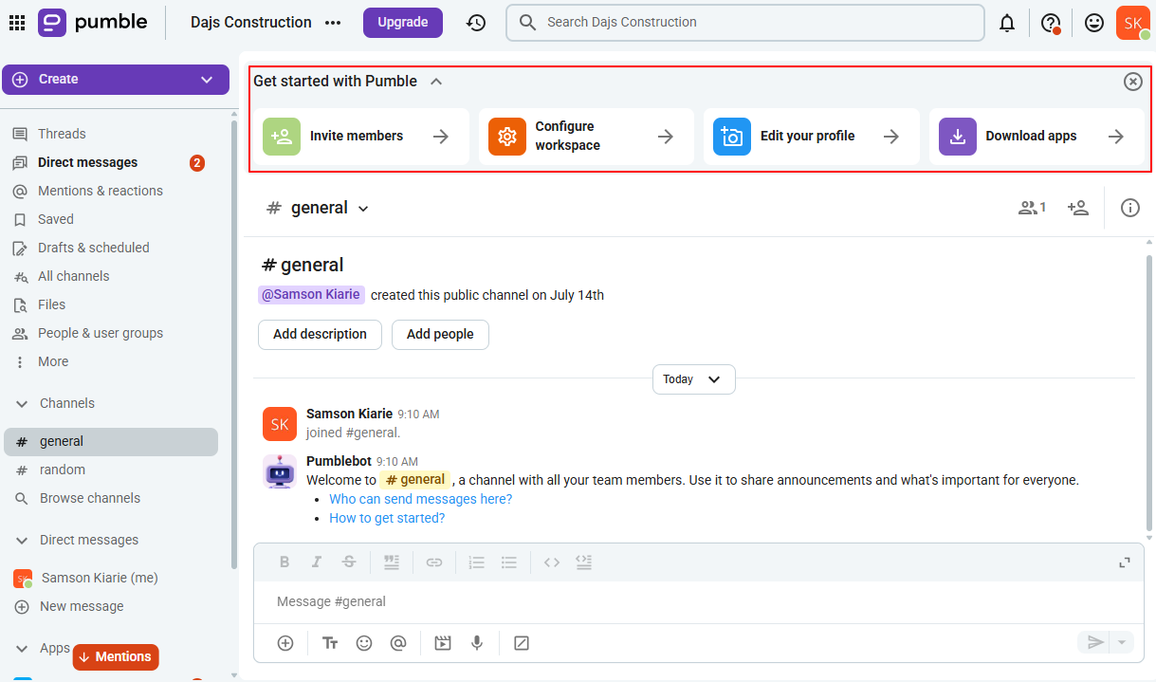The height and width of the screenshot is (682, 1156).
Task: Focus the Search Dajs Construction field
Action: click(745, 23)
